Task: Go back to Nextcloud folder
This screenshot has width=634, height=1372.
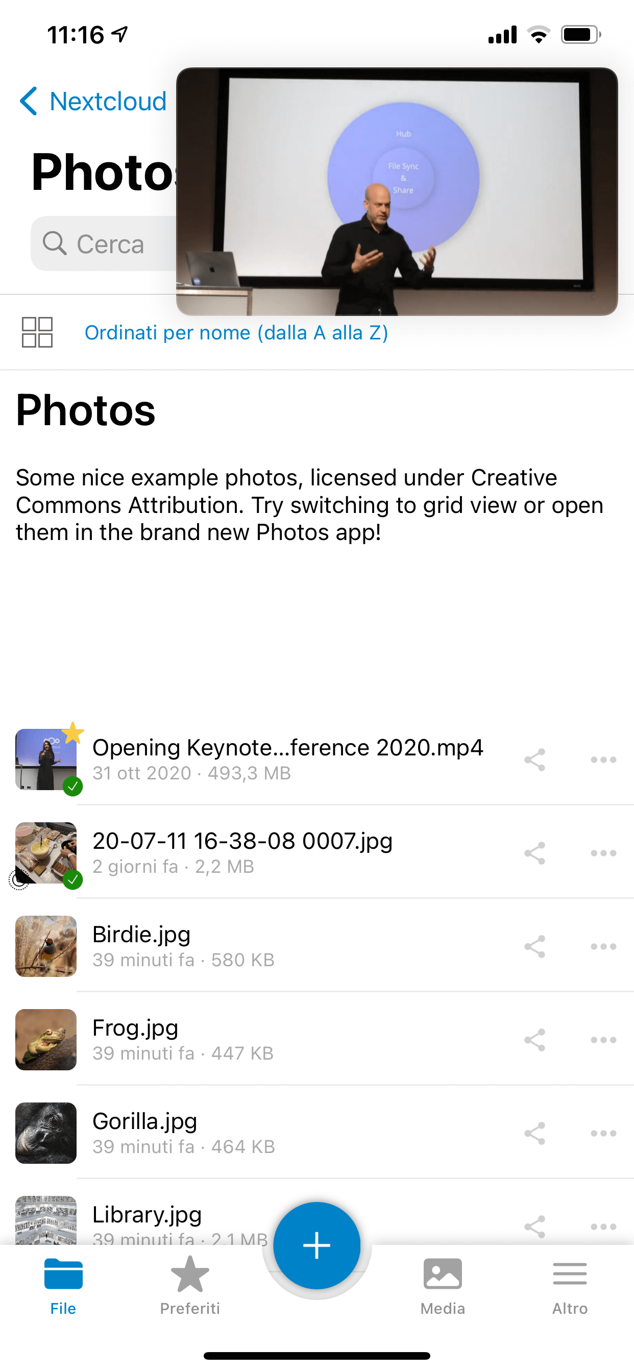Action: click(x=93, y=101)
